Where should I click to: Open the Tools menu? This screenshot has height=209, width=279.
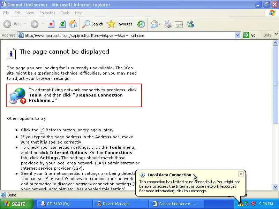[x=65, y=13]
